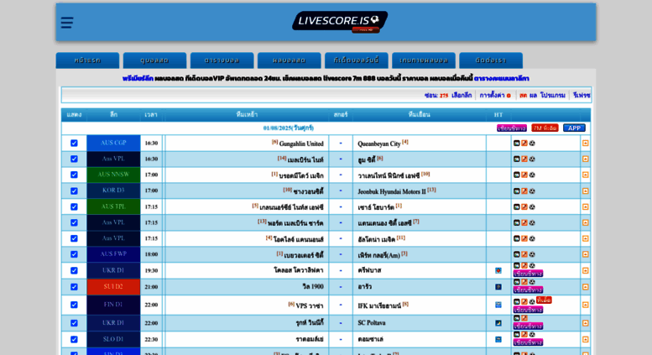Screen dimensions: 652x355
Task: Click the red 7M button in date row
Action: [x=545, y=128]
